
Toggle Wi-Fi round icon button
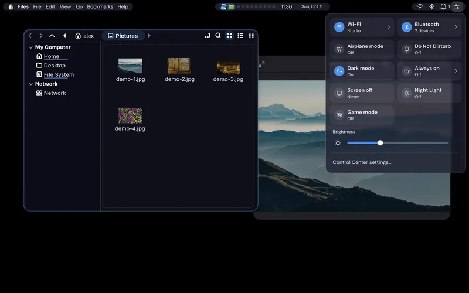tap(339, 27)
